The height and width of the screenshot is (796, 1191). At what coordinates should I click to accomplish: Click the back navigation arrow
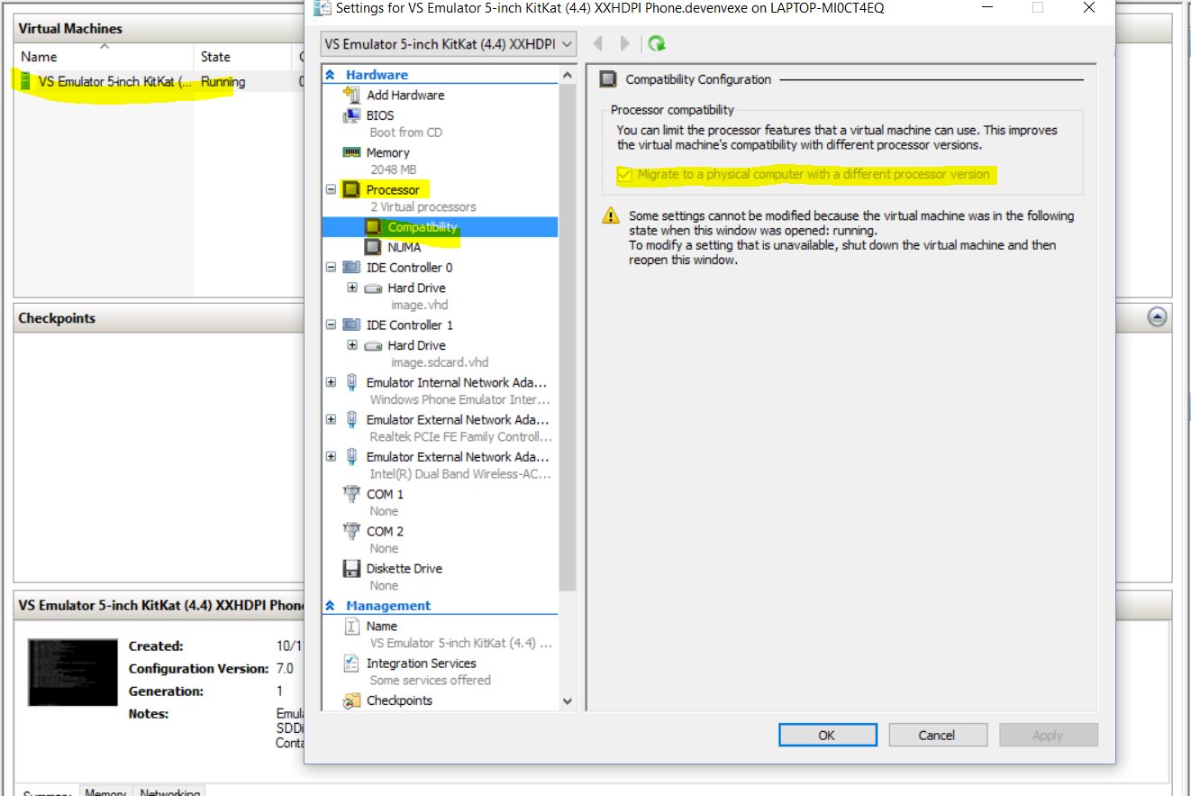pyautogui.click(x=596, y=43)
